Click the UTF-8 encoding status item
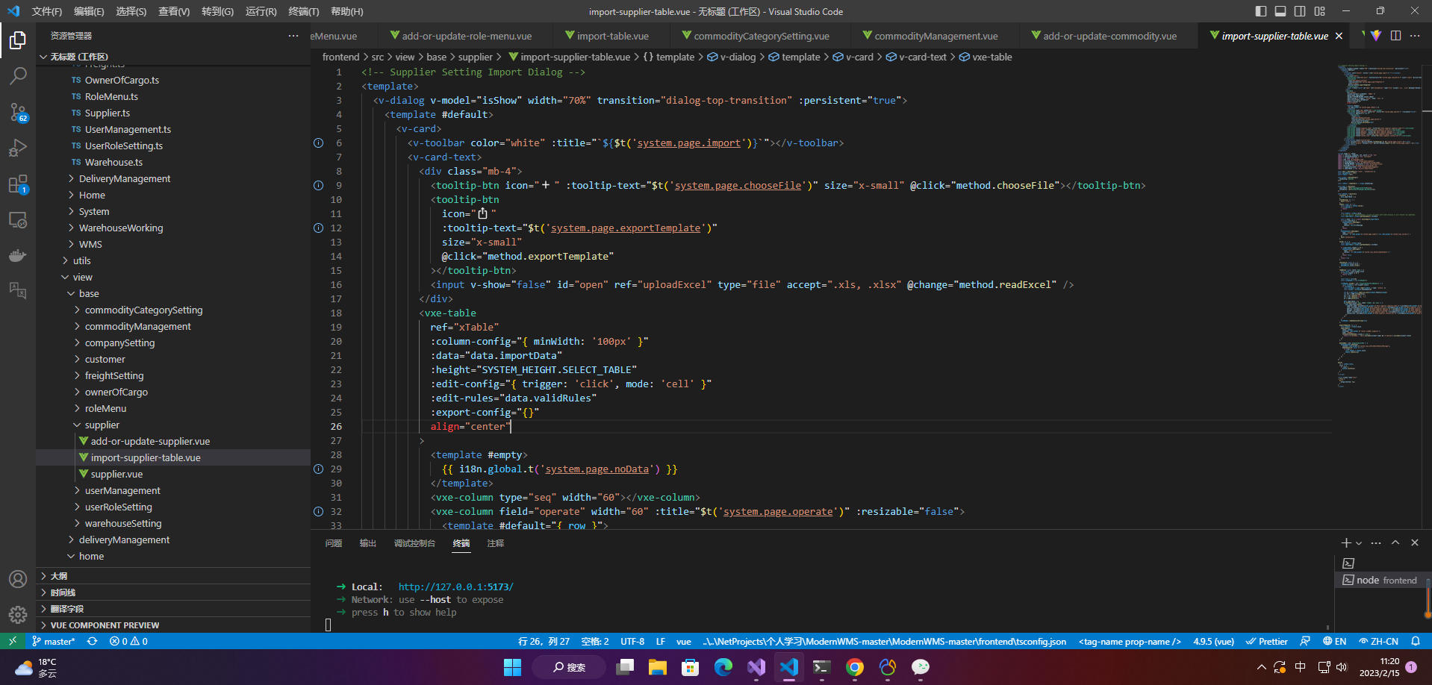 pos(632,641)
